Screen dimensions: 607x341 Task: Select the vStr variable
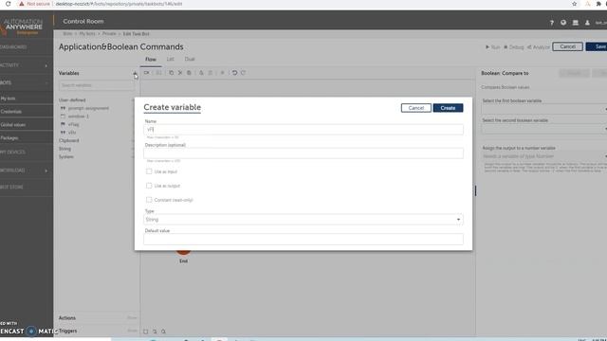(72, 133)
